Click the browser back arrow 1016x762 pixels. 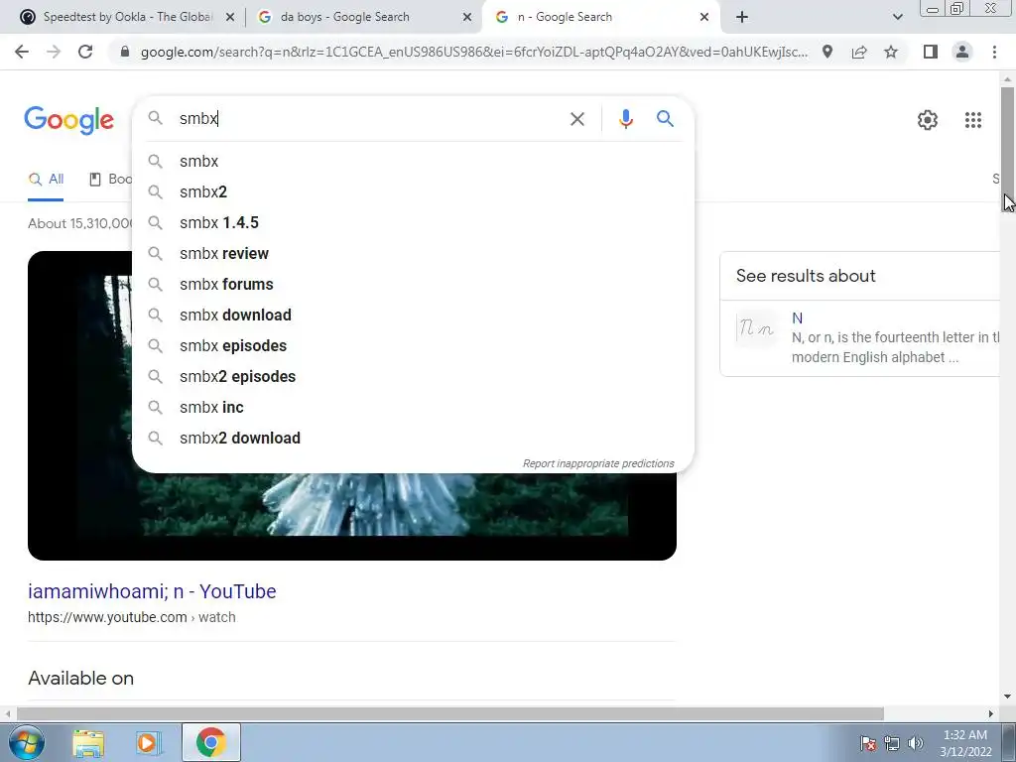(22, 52)
